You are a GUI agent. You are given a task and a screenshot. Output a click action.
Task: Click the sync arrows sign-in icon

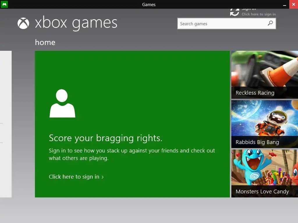[235, 12]
